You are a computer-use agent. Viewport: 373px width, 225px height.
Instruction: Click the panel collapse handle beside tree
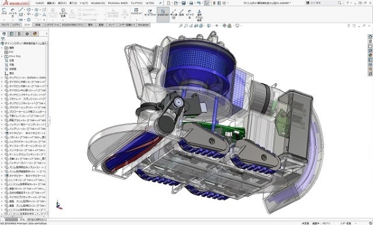click(49, 121)
